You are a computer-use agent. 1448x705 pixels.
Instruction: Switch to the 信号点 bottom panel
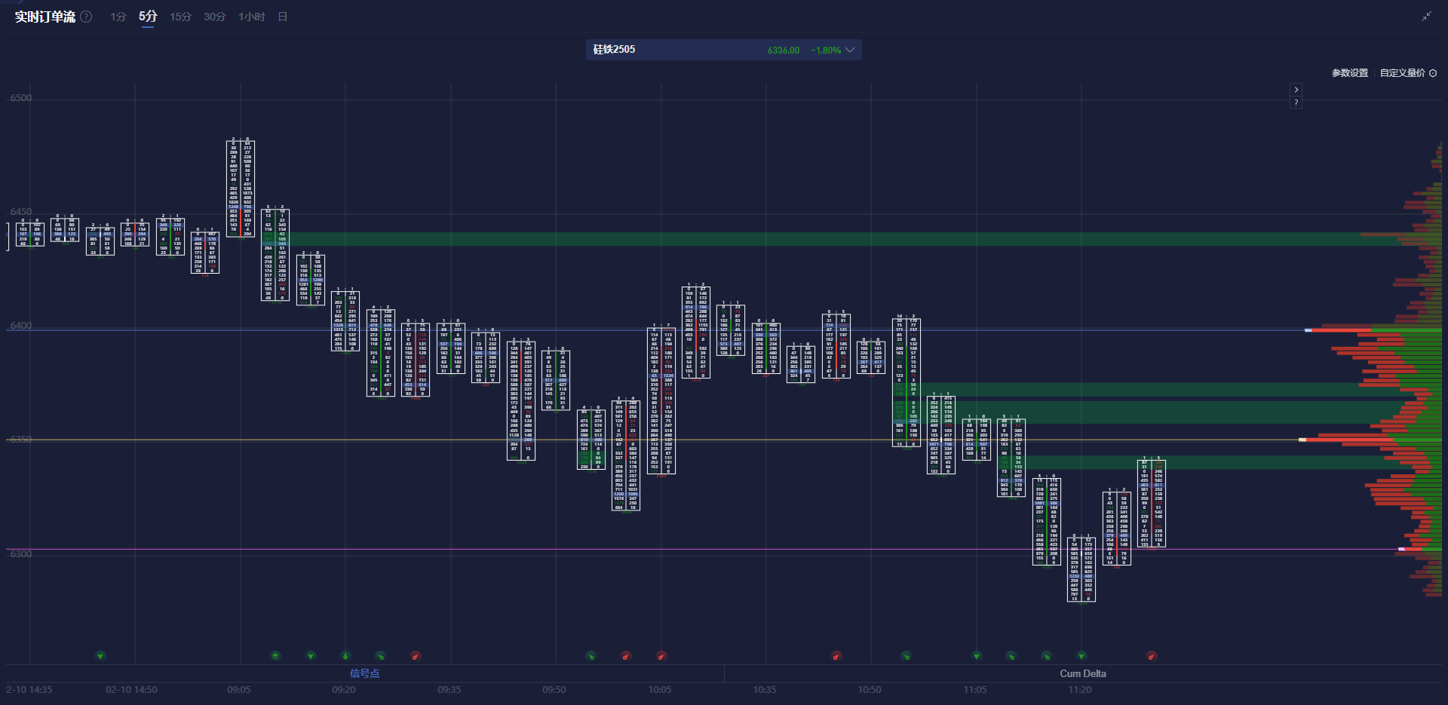364,673
